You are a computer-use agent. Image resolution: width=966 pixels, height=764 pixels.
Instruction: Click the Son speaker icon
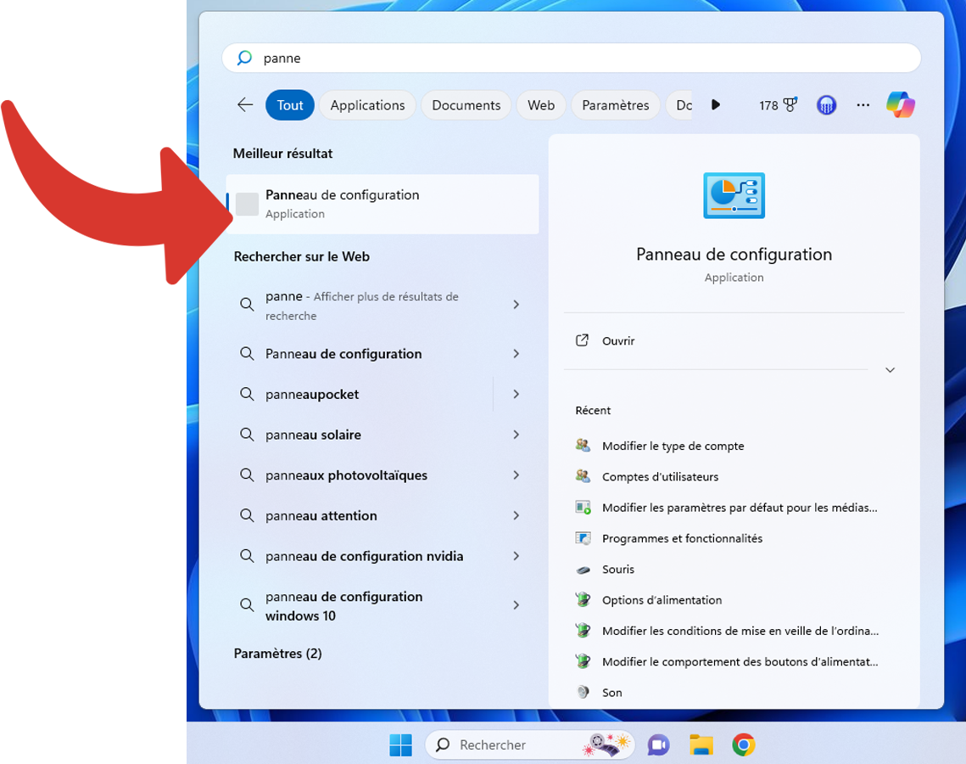click(583, 692)
